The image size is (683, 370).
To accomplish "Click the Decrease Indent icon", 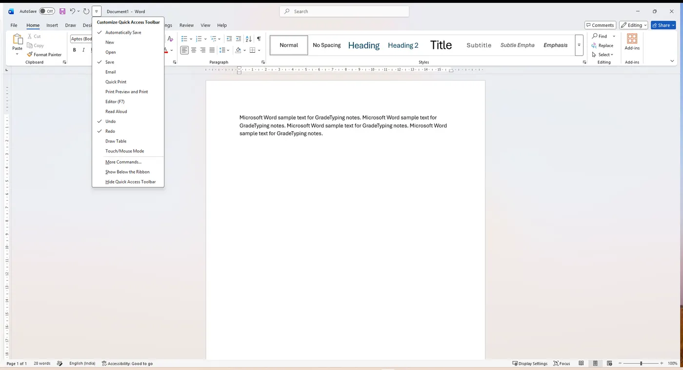I will tap(229, 39).
